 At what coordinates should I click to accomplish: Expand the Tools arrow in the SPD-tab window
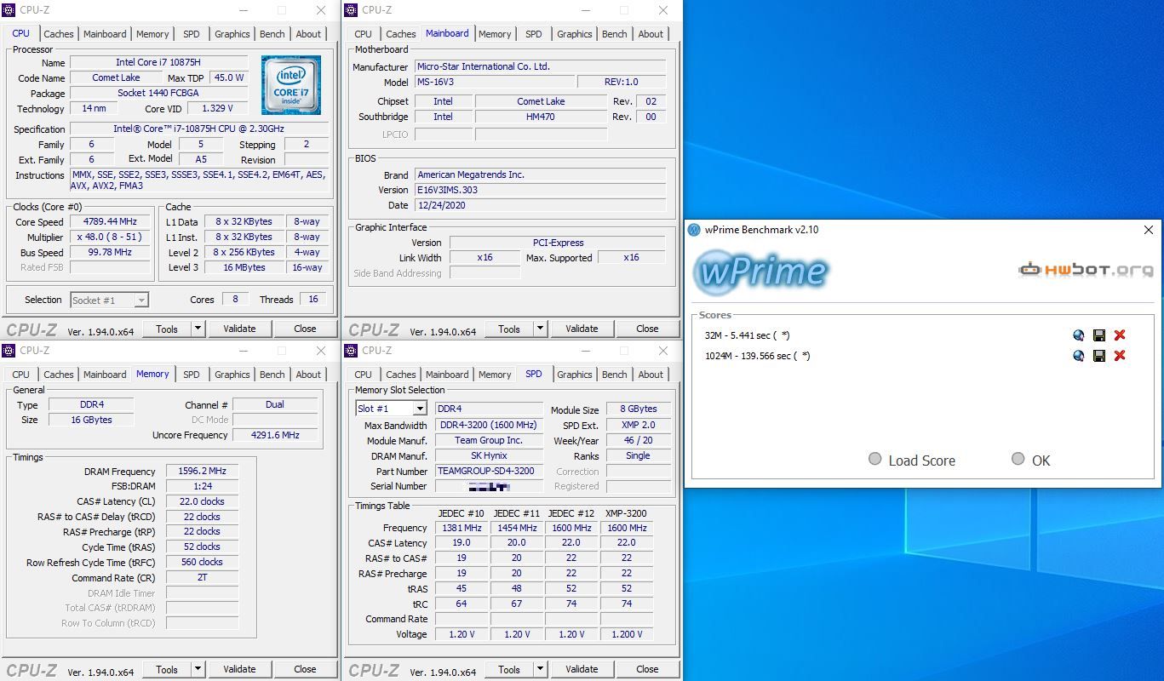pos(540,669)
